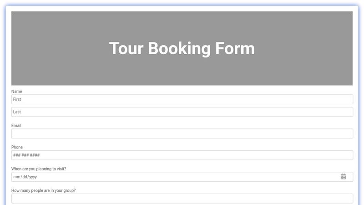Image resolution: width=364 pixels, height=205 pixels.
Task: Open the calendar date picker icon
Action: (x=344, y=177)
